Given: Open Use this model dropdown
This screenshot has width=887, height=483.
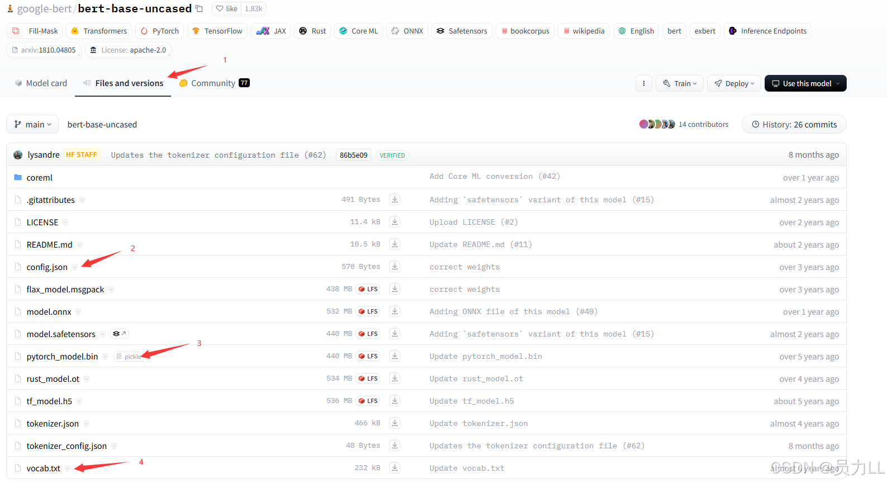Looking at the screenshot, I should [x=805, y=83].
